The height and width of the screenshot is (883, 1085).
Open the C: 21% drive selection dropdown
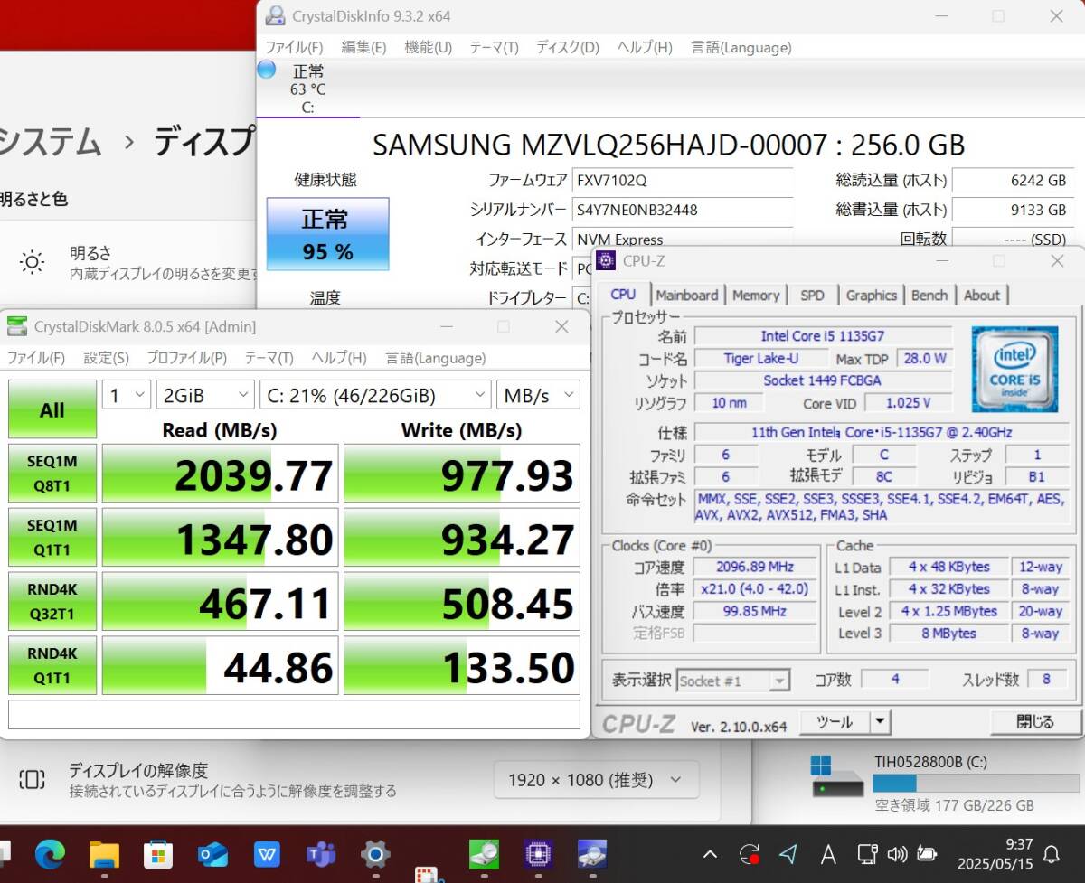pos(375,395)
